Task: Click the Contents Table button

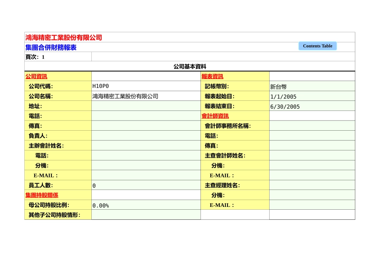Action: [x=317, y=46]
